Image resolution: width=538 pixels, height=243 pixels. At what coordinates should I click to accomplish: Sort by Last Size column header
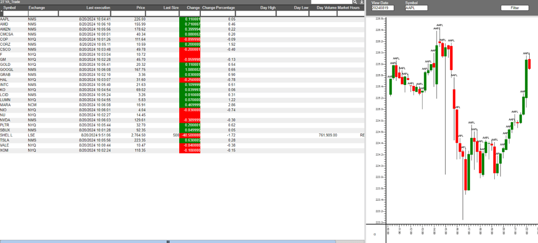(x=171, y=8)
